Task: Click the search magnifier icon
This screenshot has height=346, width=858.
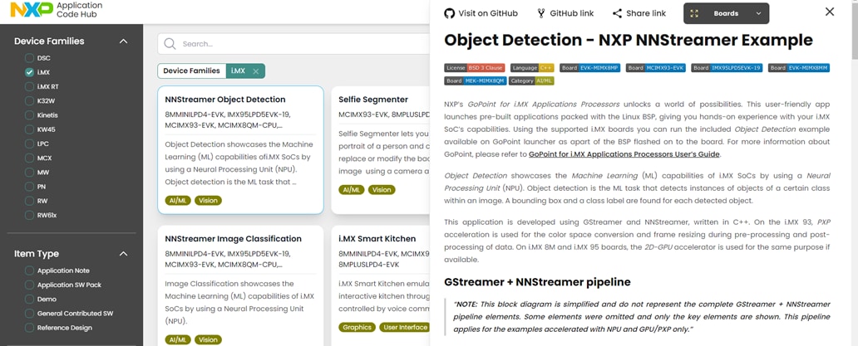Action: (170, 44)
